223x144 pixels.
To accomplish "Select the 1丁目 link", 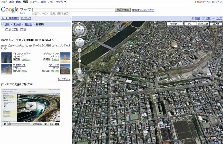I will click(8, 29).
